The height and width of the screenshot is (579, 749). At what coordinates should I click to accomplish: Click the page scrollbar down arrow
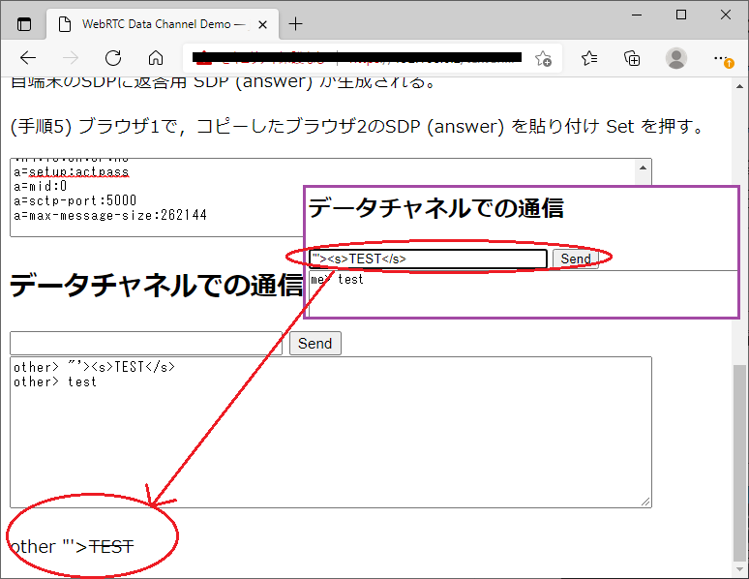click(739, 569)
